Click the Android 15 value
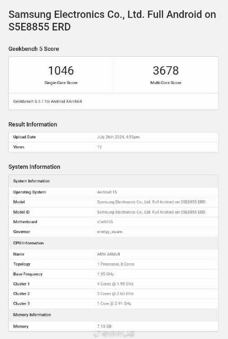Image resolution: width=228 pixels, height=339 pixels. point(107,192)
